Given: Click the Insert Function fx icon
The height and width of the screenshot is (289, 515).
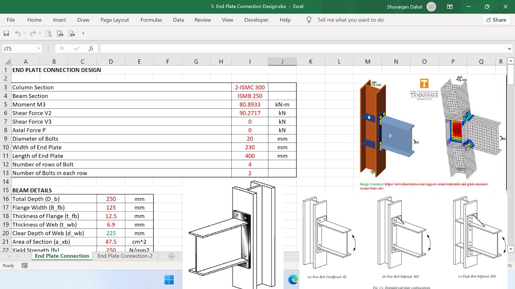Looking at the screenshot, I should (91, 49).
